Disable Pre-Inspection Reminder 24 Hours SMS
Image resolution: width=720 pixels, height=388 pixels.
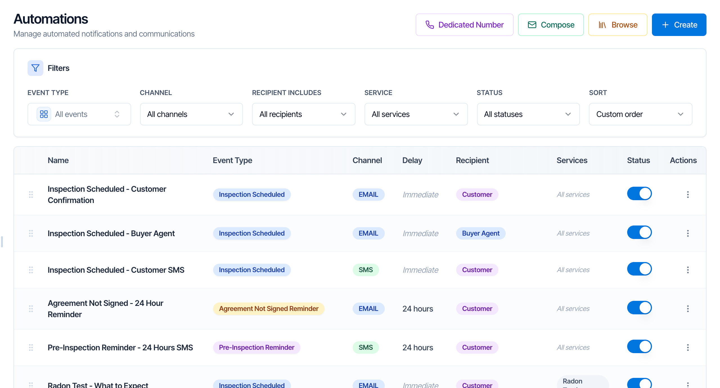tap(640, 346)
